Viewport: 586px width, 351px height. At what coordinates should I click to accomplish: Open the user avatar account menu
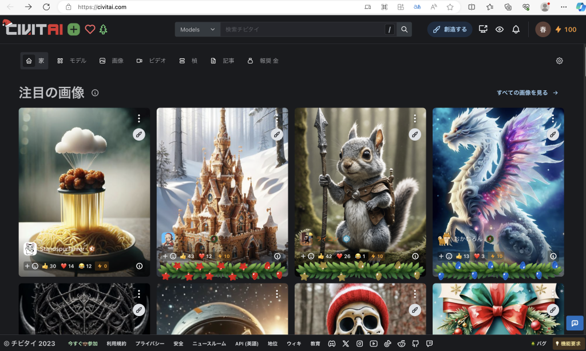coord(543,29)
